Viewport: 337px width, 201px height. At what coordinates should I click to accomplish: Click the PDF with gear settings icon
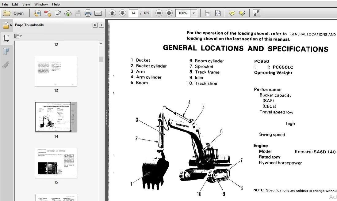48,13
